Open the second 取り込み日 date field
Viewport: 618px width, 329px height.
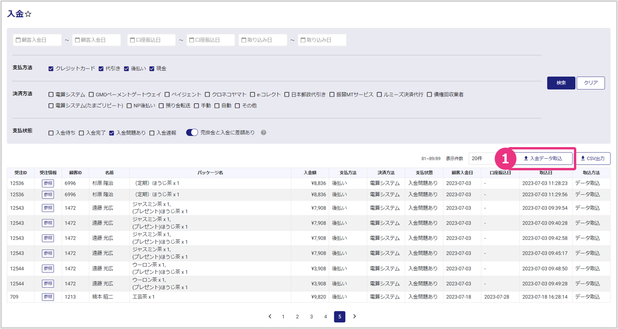[x=322, y=40]
